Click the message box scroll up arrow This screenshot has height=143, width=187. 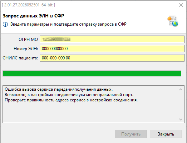point(181,89)
